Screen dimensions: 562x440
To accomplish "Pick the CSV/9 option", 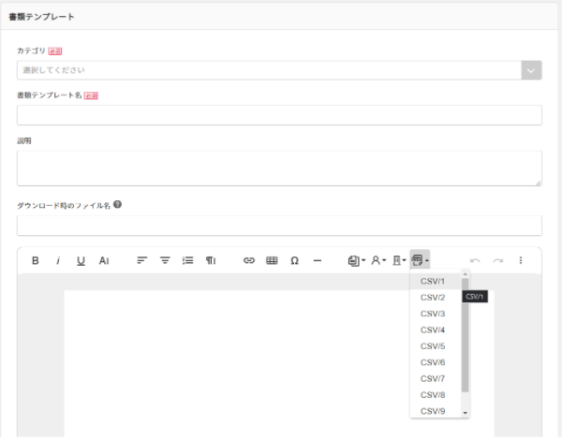I will (x=433, y=411).
